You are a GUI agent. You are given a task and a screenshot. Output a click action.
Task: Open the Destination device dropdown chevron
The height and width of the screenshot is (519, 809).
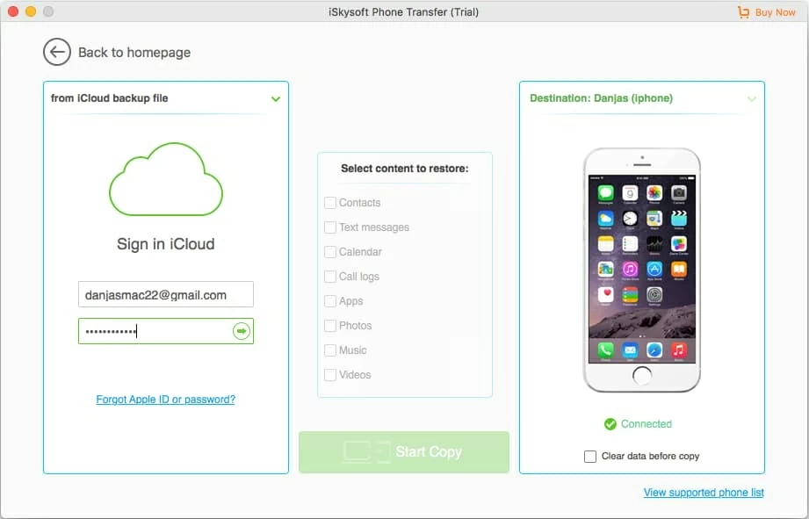click(x=752, y=99)
